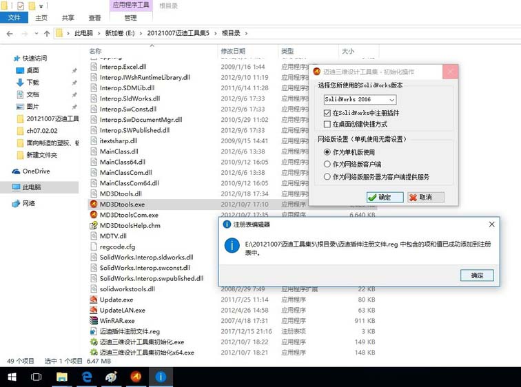Select 作为网络版客户端 radio button

tap(327, 165)
